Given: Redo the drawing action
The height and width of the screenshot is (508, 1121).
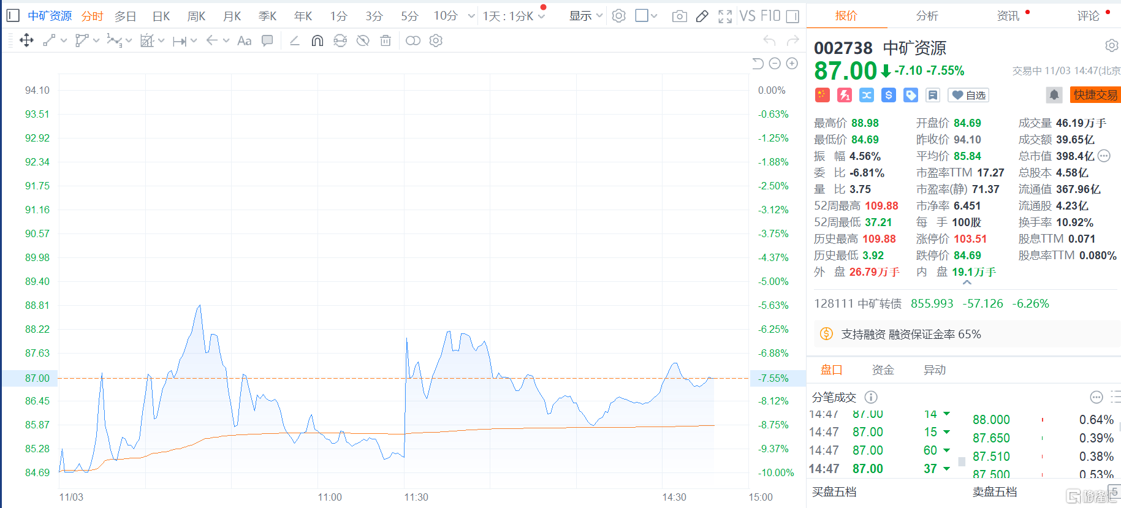Looking at the screenshot, I should 793,41.
